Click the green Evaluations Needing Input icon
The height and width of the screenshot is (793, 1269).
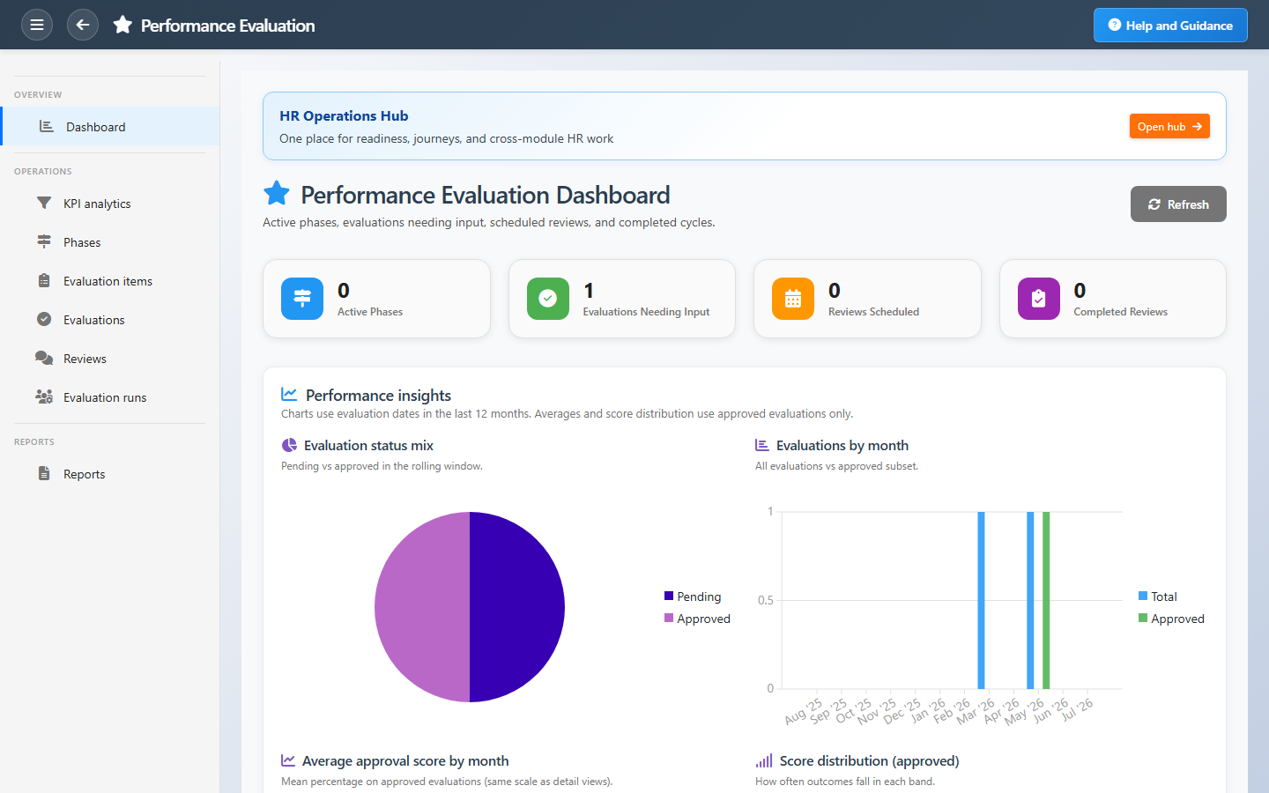(548, 299)
